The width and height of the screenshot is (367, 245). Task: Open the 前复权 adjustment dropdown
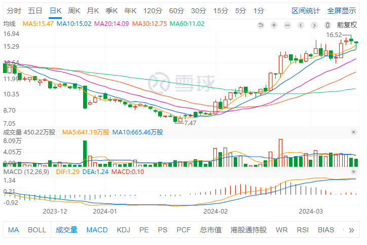347,24
